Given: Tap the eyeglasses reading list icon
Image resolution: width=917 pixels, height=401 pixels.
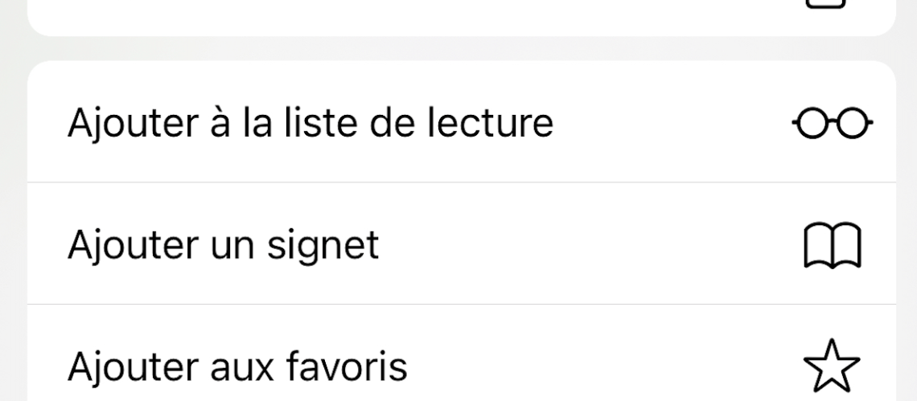Looking at the screenshot, I should point(833,123).
